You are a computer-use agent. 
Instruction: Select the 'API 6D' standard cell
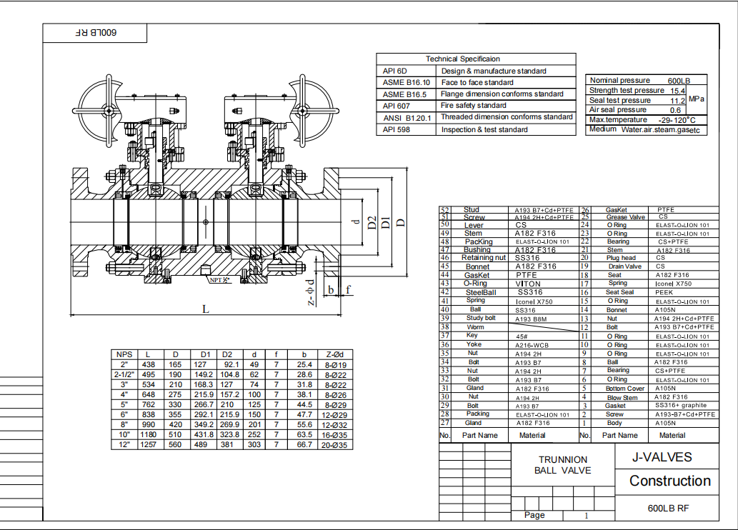pyautogui.click(x=394, y=71)
